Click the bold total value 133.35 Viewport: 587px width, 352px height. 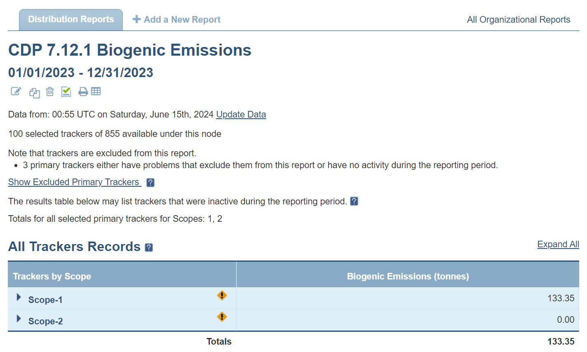(x=561, y=342)
